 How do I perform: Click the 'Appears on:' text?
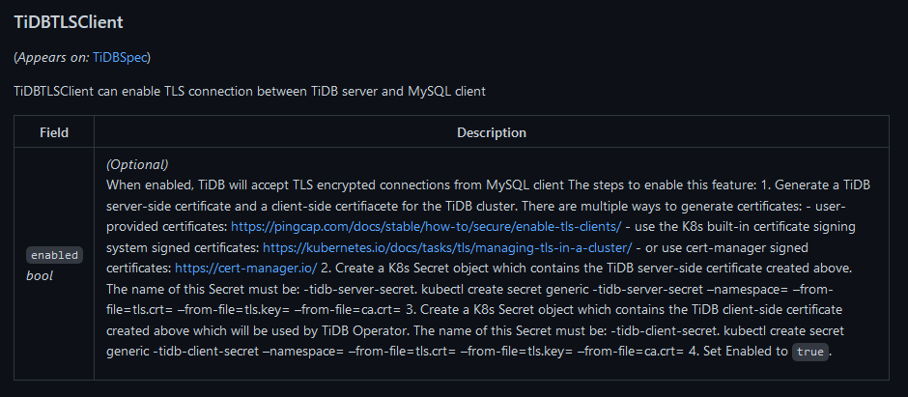(53, 58)
